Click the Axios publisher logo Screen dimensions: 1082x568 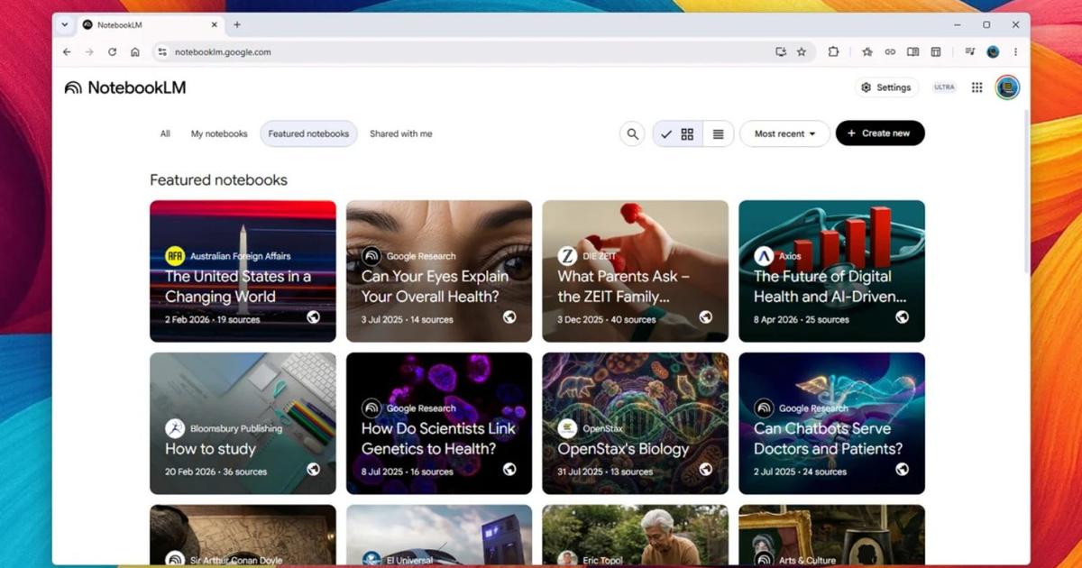point(764,256)
